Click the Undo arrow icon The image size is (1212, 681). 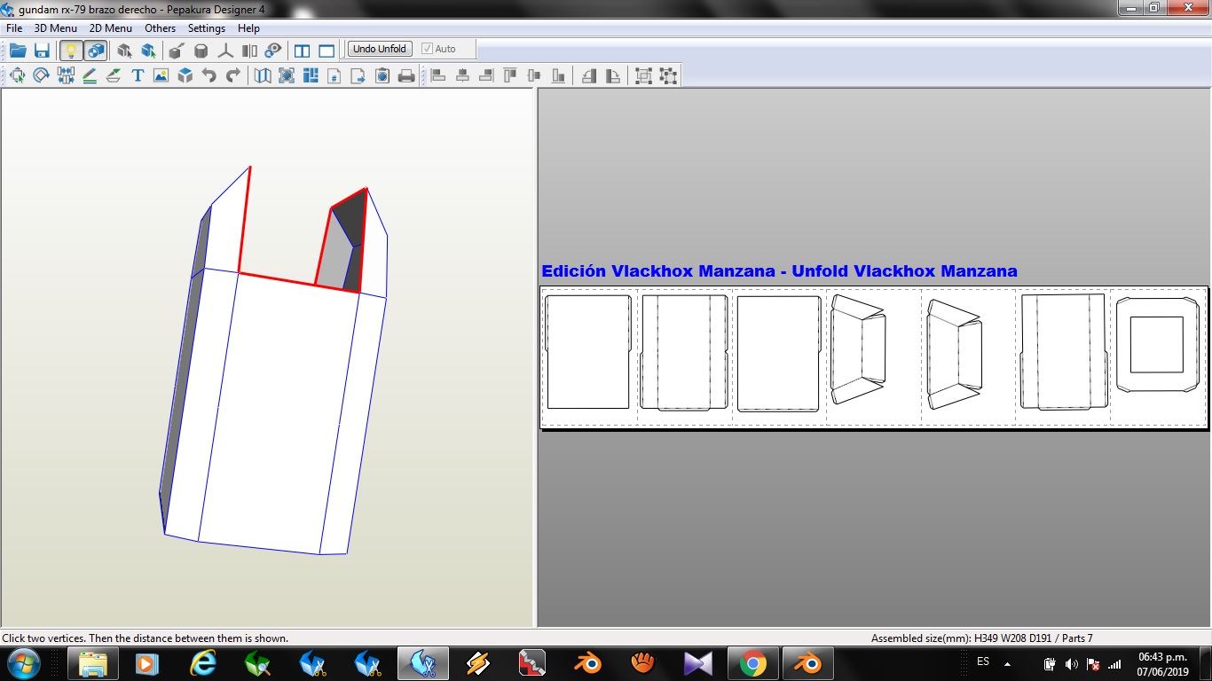pos(209,76)
